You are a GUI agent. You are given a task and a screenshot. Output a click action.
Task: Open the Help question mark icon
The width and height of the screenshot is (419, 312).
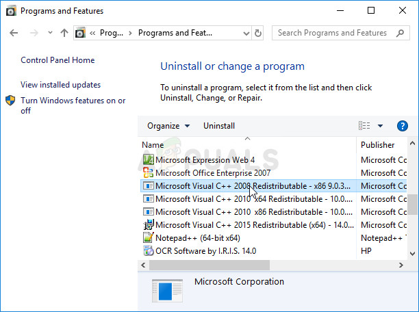403,126
